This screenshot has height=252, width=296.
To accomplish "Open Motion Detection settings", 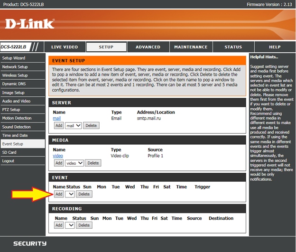I will point(16,118).
